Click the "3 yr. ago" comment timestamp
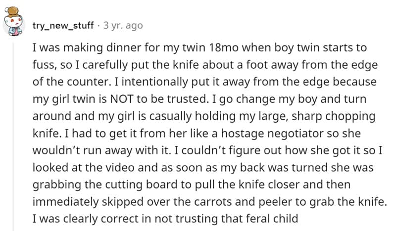Image resolution: width=396 pixels, height=231 pixels. (x=123, y=25)
